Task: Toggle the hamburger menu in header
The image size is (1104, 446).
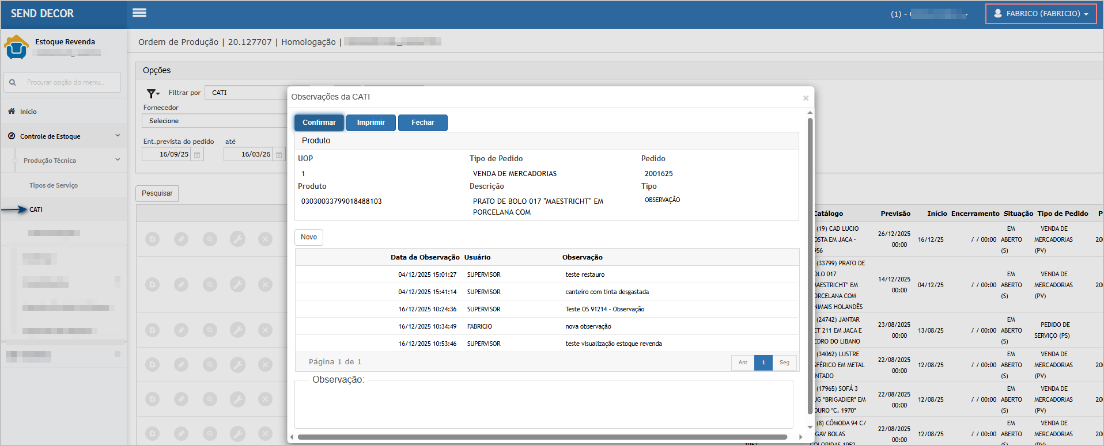Action: pos(139,13)
